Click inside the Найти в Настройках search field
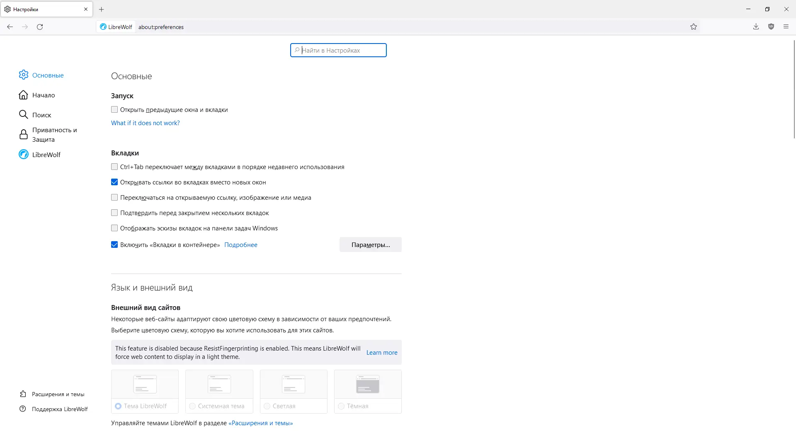796x431 pixels. point(338,50)
